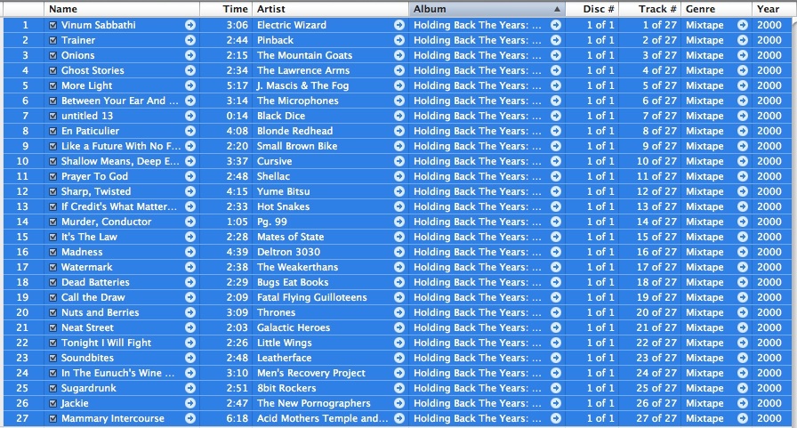Click the genre arrow in the Jackie row
The height and width of the screenshot is (428, 797).
742,403
